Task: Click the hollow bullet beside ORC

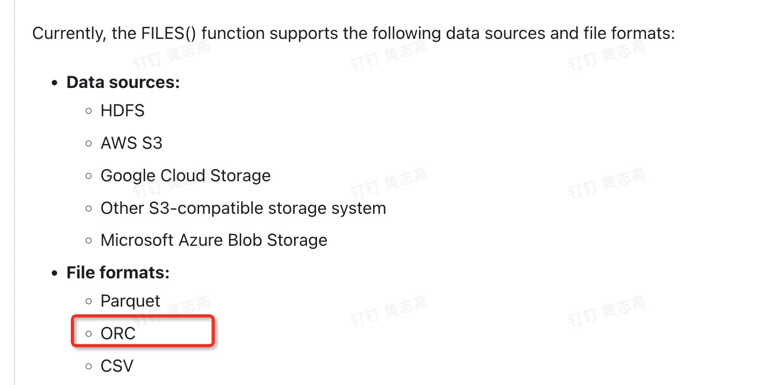Action: 89,334
